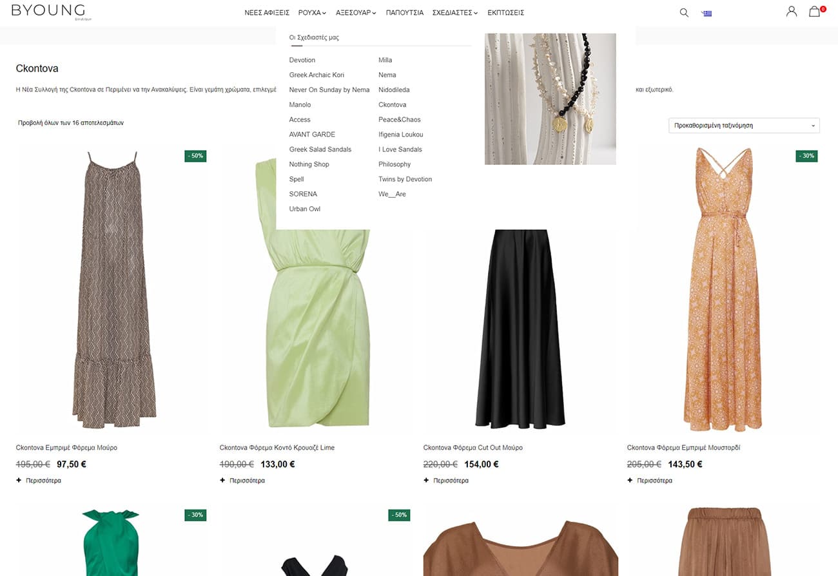Select Ifigenia Loukou designer
Viewport: 838px width, 576px height.
point(401,134)
